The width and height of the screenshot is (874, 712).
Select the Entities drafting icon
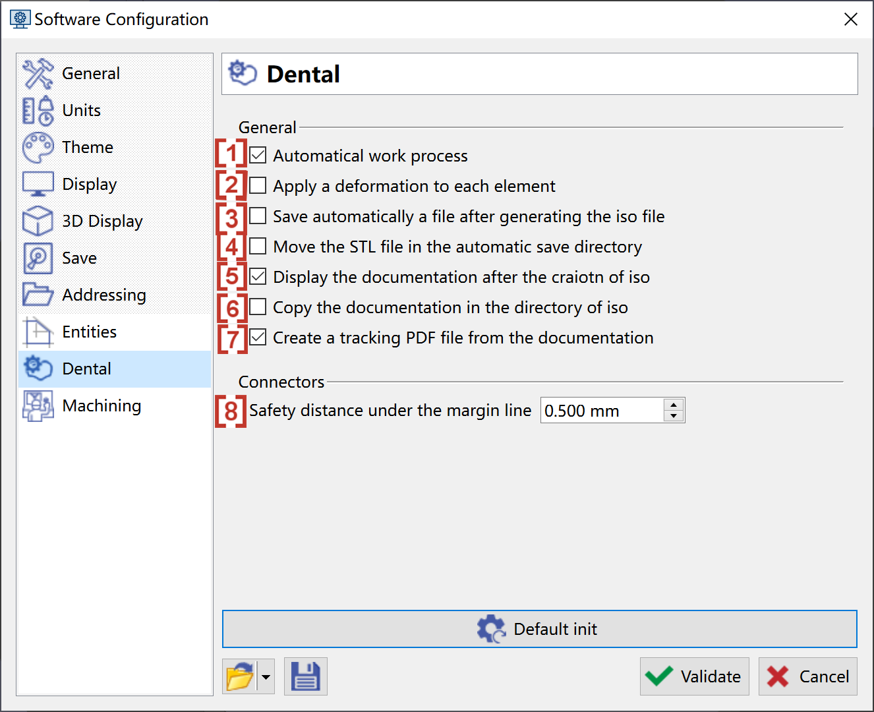pyautogui.click(x=38, y=332)
